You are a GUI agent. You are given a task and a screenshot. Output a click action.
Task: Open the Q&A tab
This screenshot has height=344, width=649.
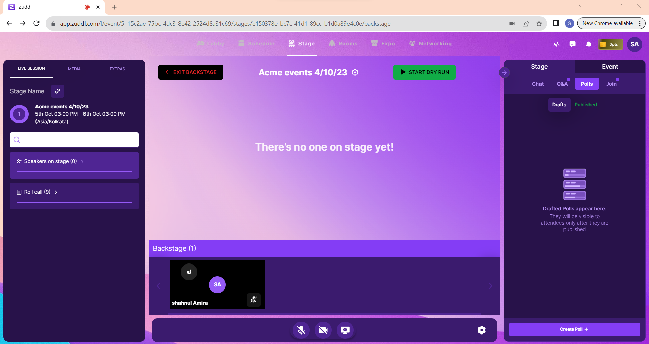click(562, 84)
